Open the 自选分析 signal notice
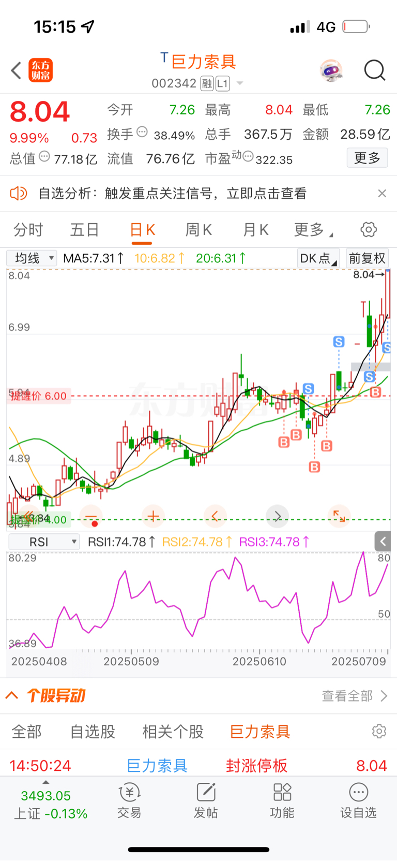397x861 pixels. (x=173, y=194)
